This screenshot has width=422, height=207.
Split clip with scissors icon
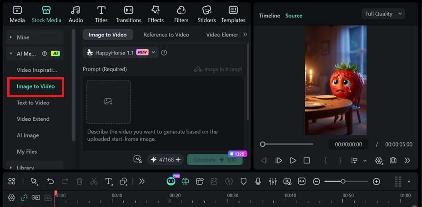(x=94, y=182)
